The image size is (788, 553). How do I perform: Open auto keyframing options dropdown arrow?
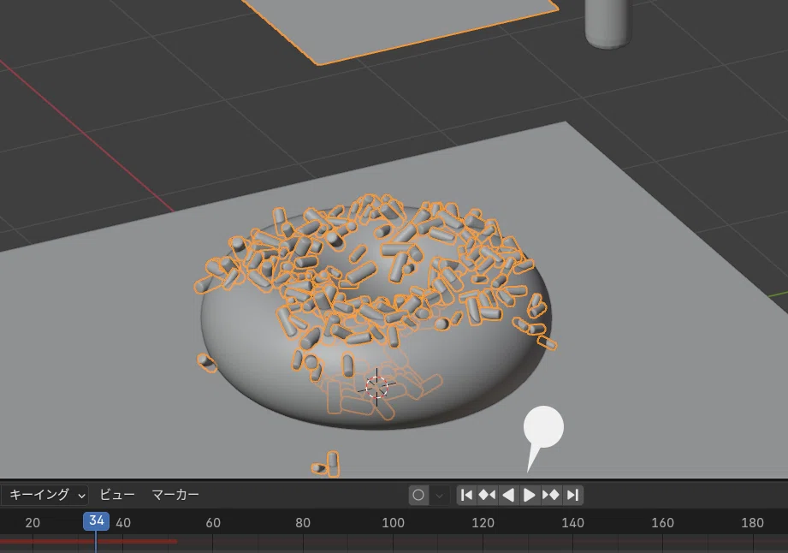tap(439, 496)
